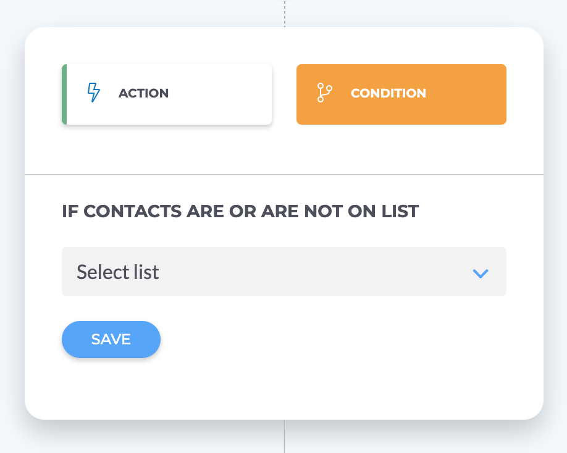The width and height of the screenshot is (567, 453).
Task: Click the green accent bar on Action card
Action: [x=64, y=94]
